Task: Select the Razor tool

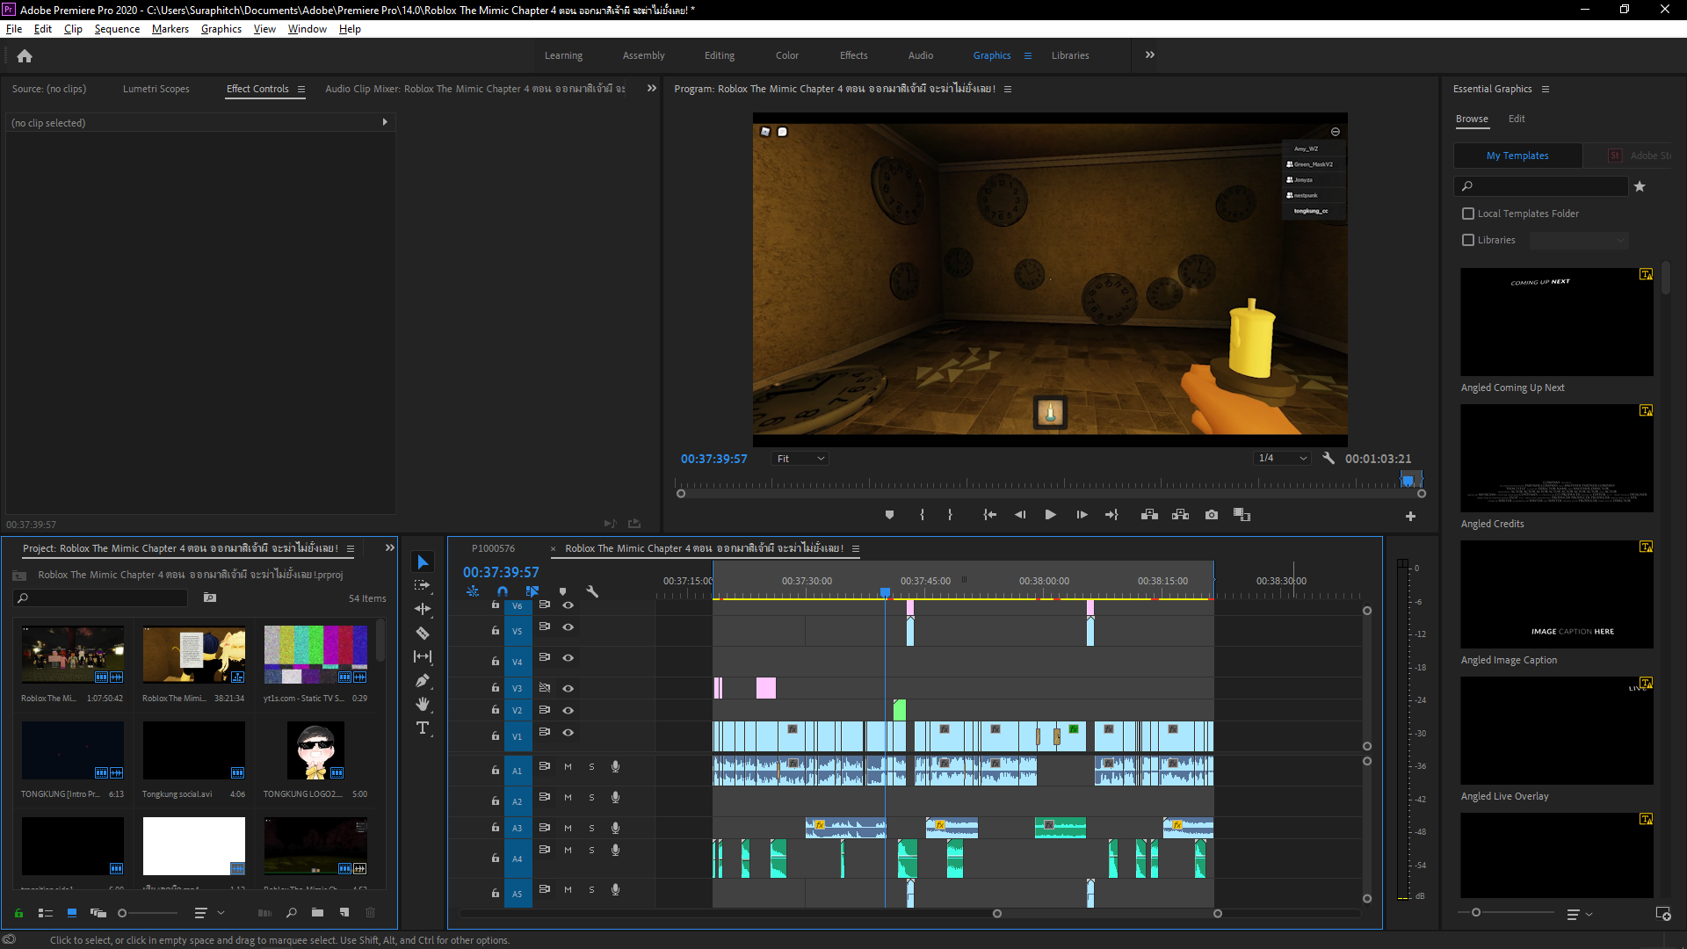Action: click(423, 633)
